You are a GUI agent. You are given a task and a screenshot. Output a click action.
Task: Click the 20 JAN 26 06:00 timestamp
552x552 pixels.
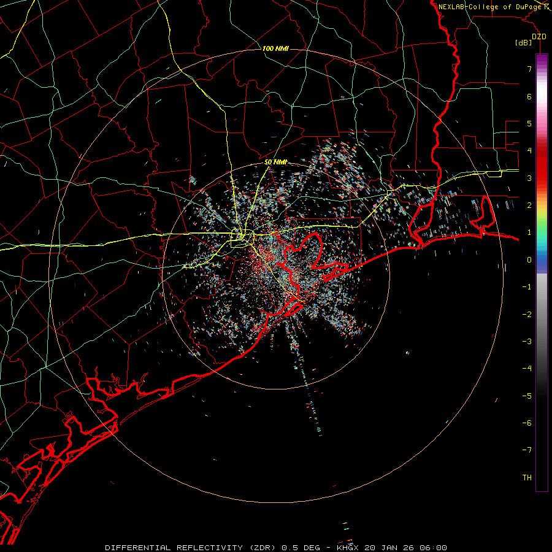pos(406,548)
